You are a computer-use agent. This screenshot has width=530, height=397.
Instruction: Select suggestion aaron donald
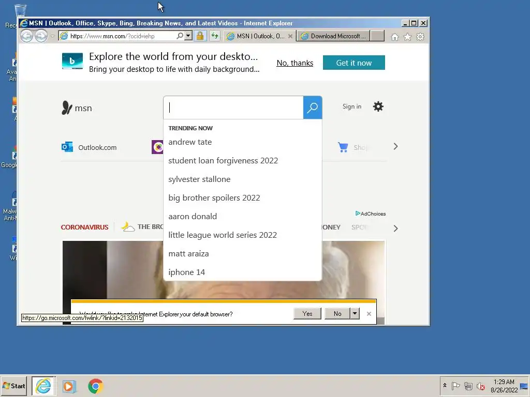point(242,217)
